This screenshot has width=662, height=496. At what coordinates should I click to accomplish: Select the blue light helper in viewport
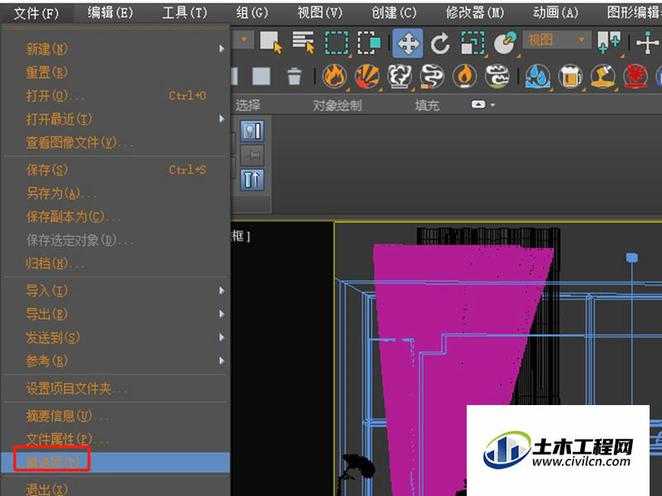631,257
